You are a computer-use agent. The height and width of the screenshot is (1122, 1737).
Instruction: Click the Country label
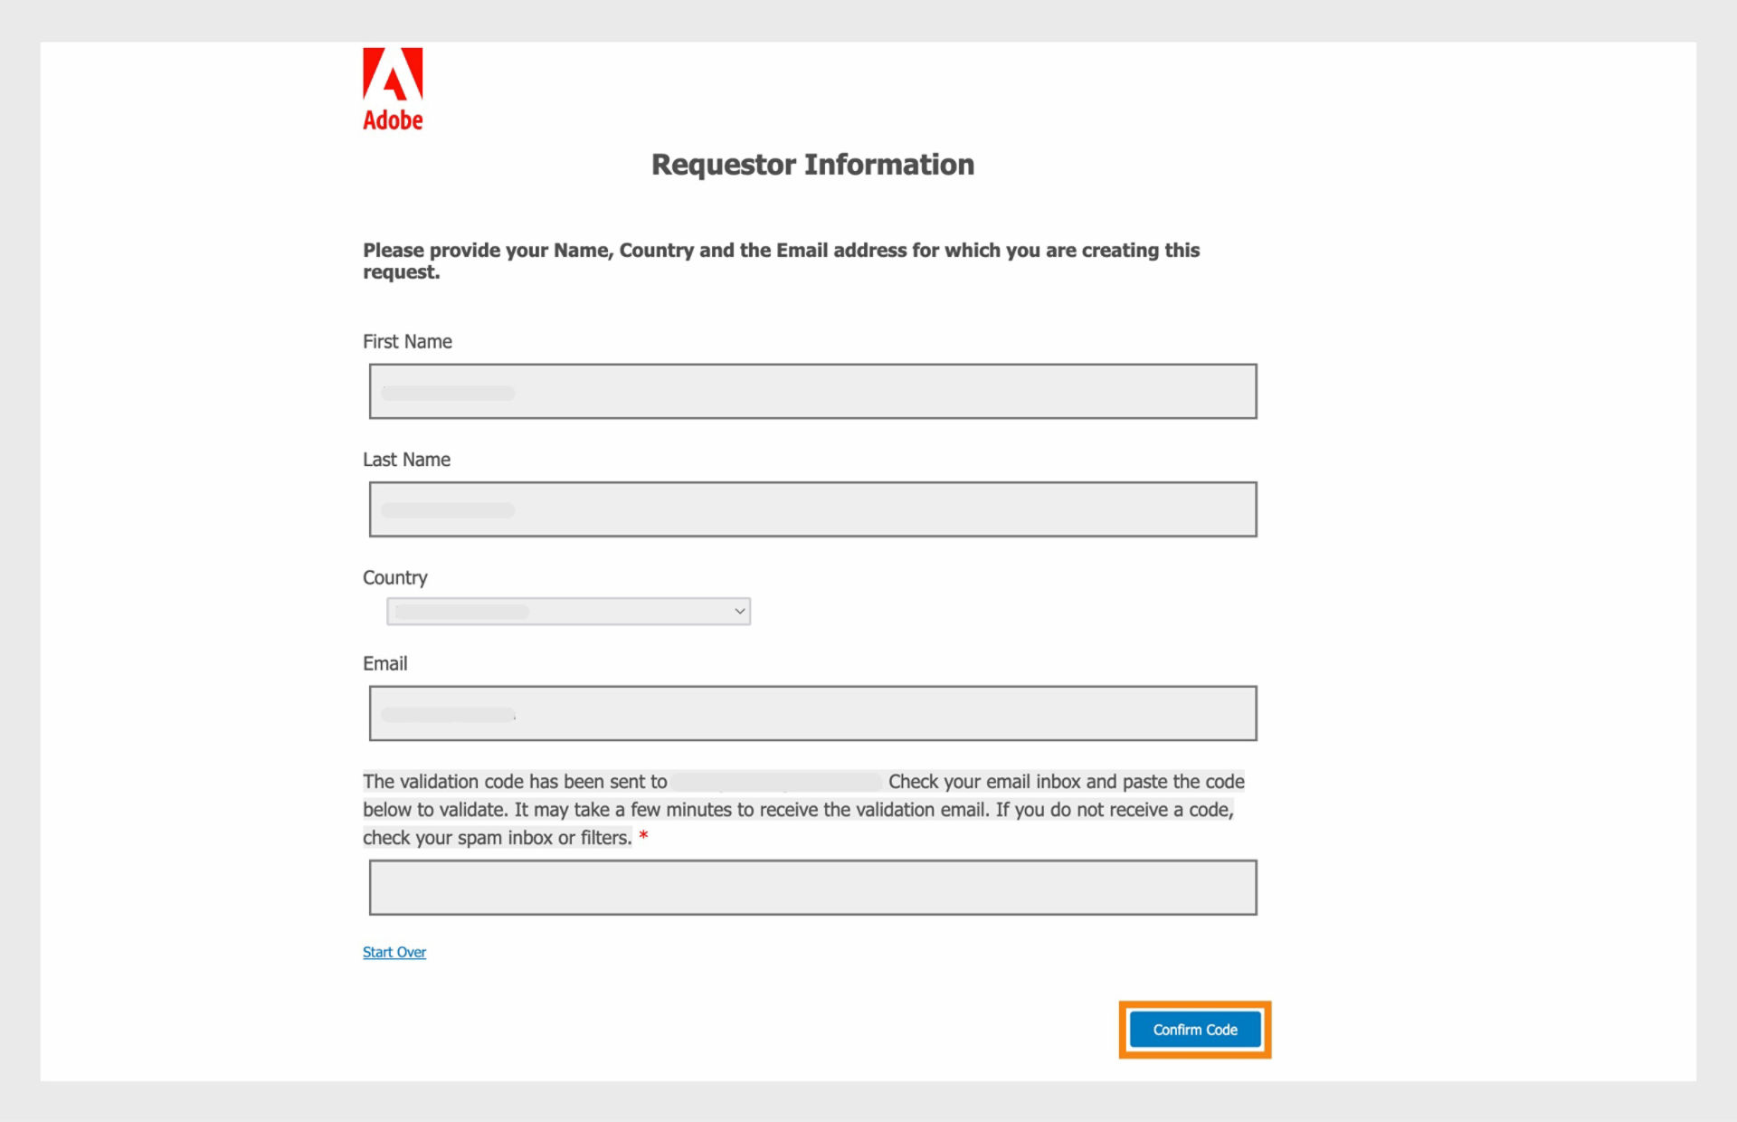[x=395, y=577]
